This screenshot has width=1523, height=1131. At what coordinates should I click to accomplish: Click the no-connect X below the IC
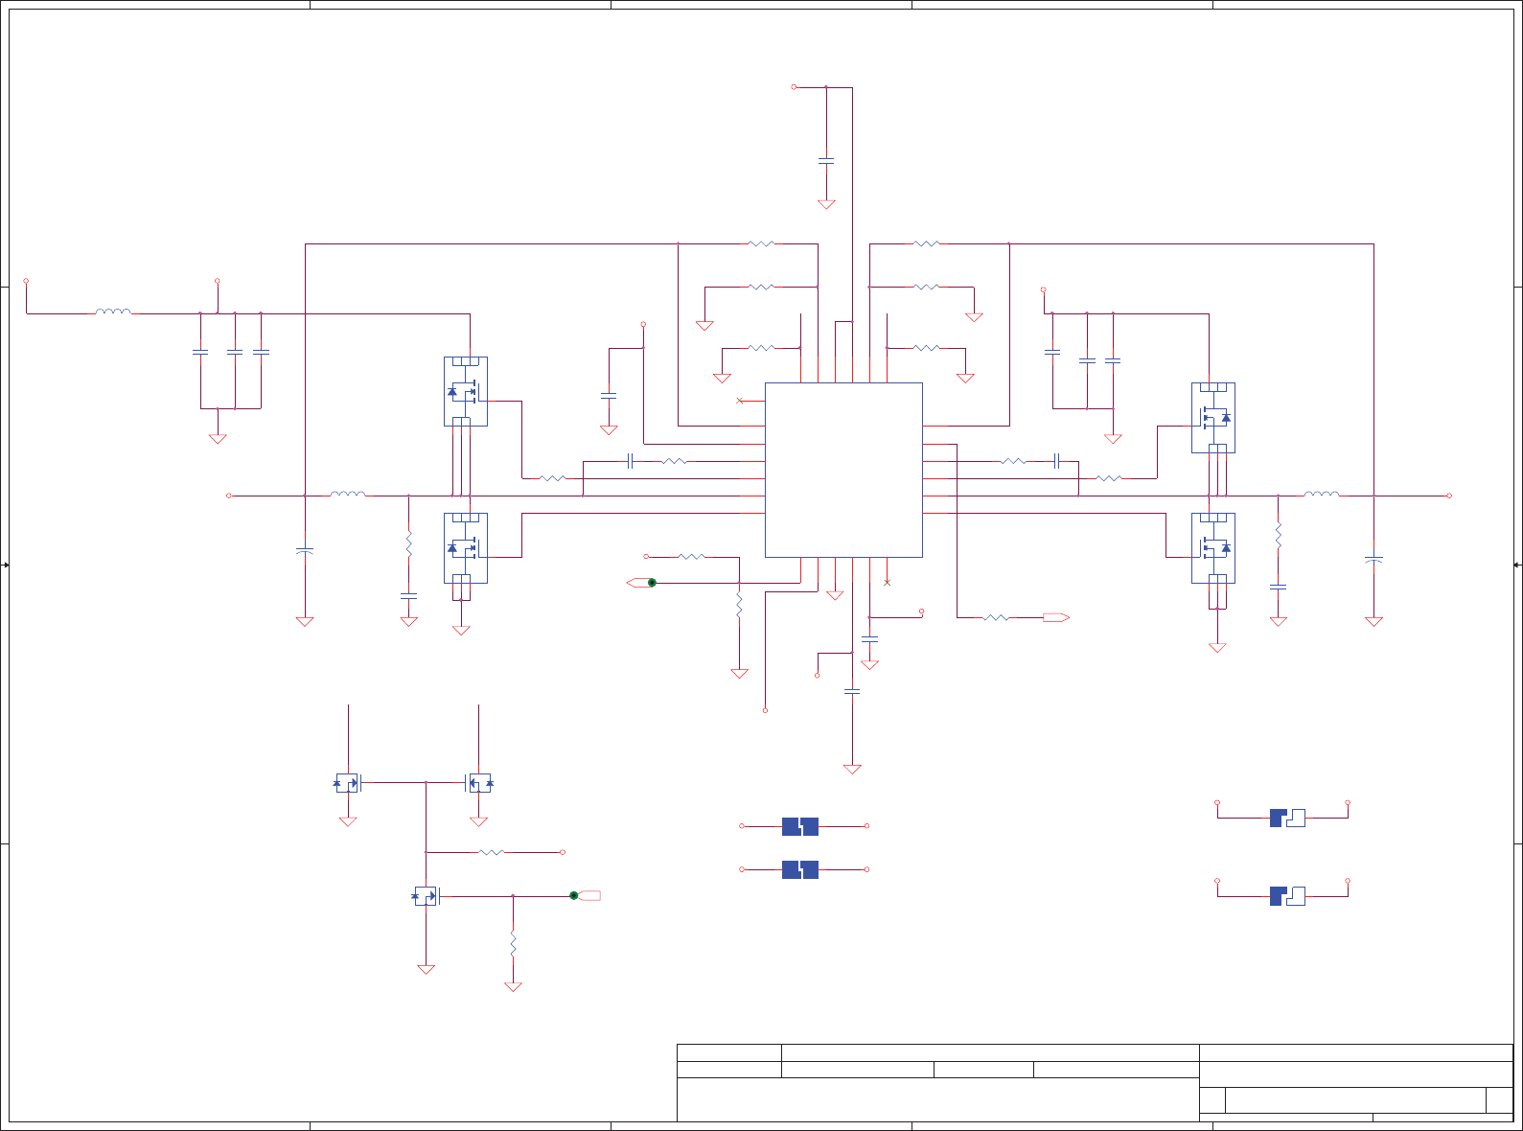[887, 583]
